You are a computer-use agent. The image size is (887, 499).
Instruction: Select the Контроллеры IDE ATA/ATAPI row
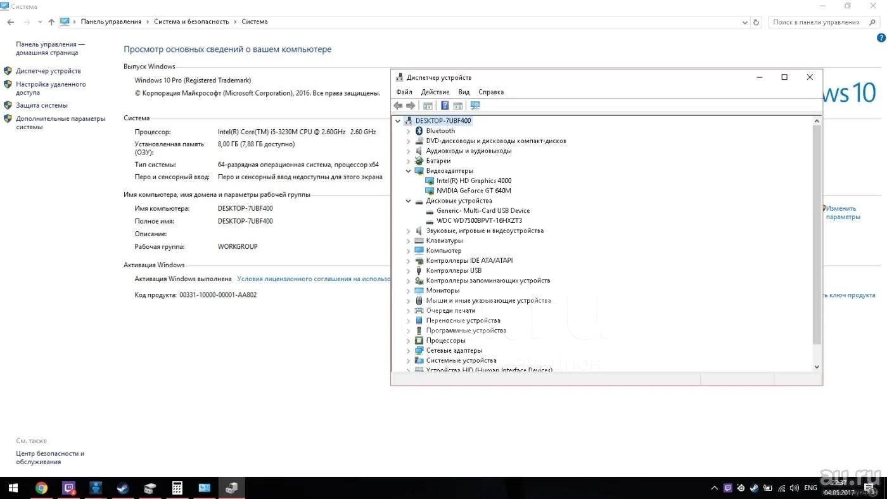tap(469, 260)
